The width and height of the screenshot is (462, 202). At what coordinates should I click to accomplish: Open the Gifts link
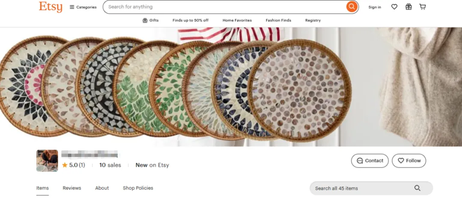(x=151, y=20)
